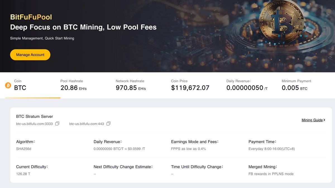
Task: Click the BitFuFuPool logo
Action: pos(31,17)
